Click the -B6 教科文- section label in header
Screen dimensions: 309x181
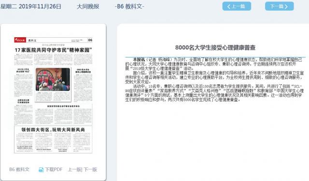129,6
